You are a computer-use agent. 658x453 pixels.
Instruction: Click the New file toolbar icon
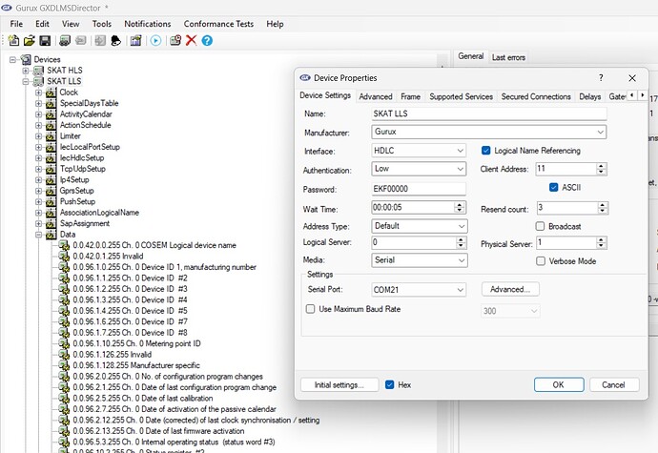pyautogui.click(x=13, y=40)
